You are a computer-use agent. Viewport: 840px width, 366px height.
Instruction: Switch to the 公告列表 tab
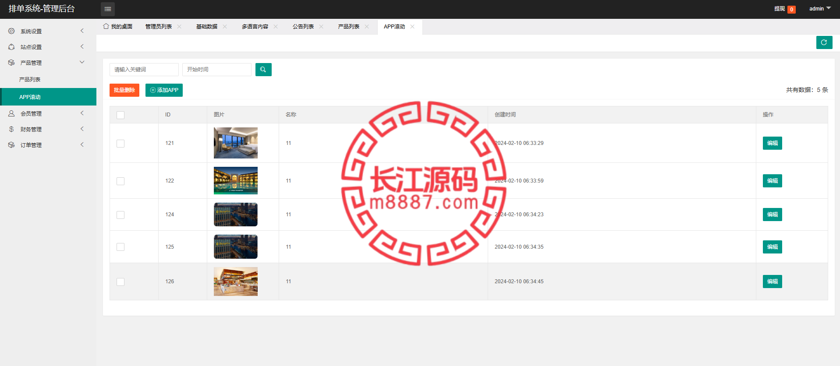pyautogui.click(x=303, y=27)
